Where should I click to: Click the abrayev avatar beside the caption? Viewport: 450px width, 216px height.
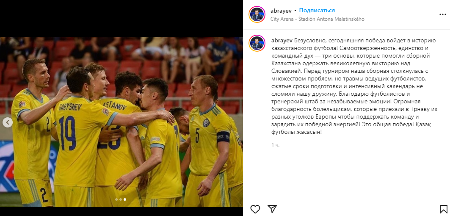tap(257, 43)
